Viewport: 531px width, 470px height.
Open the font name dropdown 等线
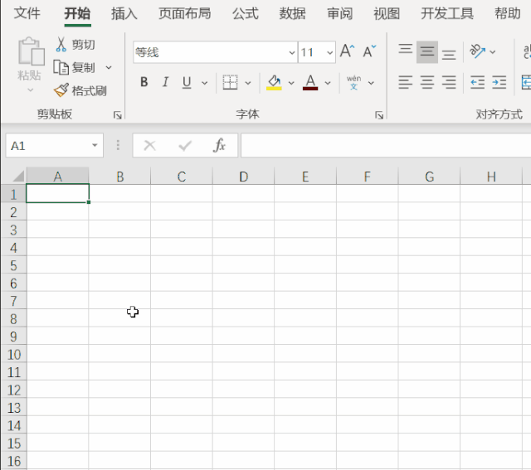coord(292,52)
